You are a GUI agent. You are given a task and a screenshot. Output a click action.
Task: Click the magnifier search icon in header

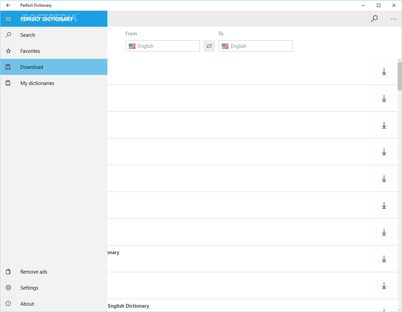374,19
